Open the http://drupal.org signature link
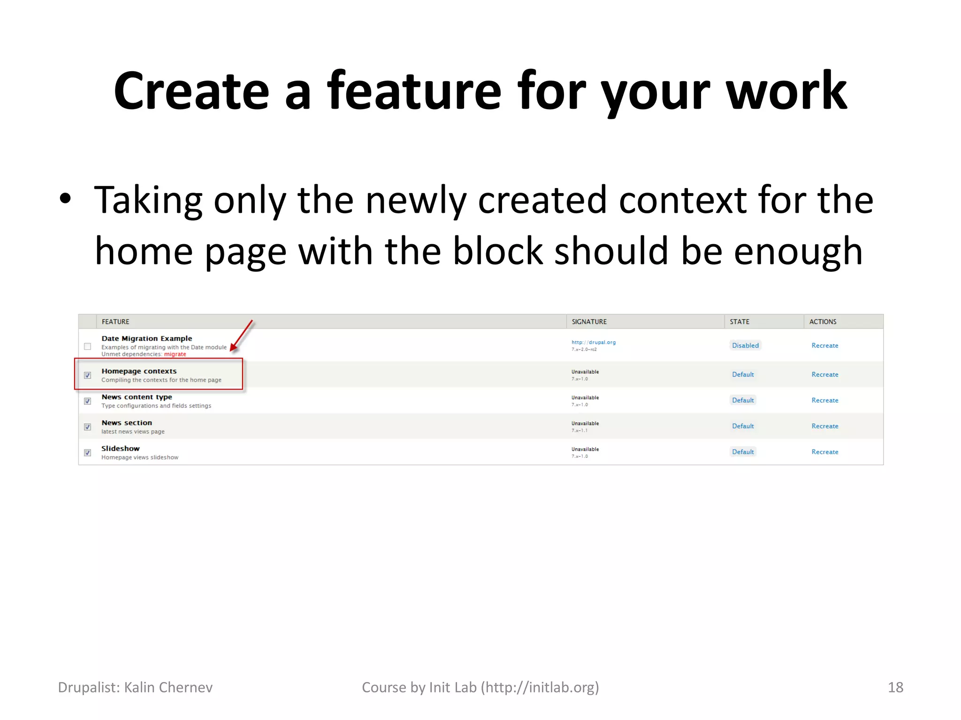This screenshot has width=961, height=720. click(594, 342)
